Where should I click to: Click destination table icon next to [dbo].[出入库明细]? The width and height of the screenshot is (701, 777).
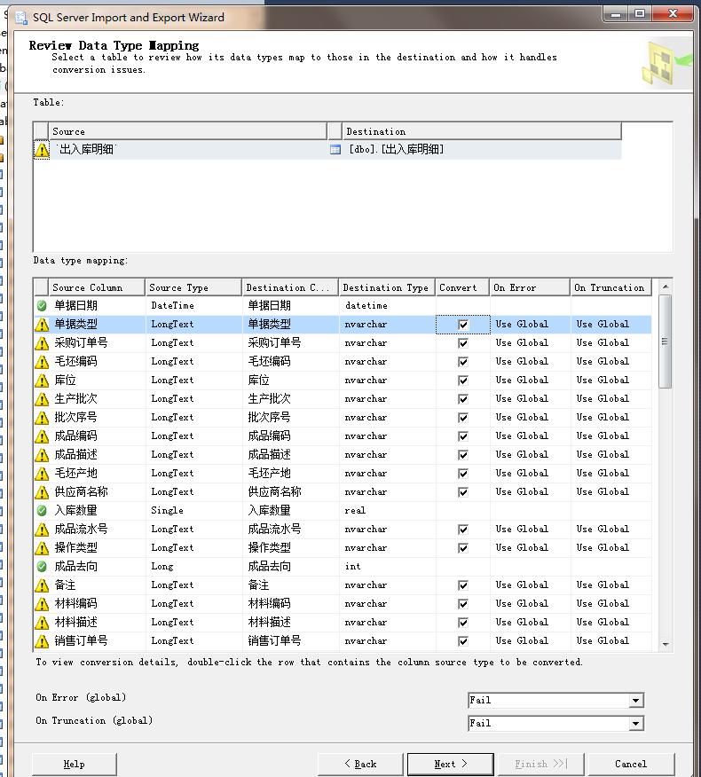(335, 150)
